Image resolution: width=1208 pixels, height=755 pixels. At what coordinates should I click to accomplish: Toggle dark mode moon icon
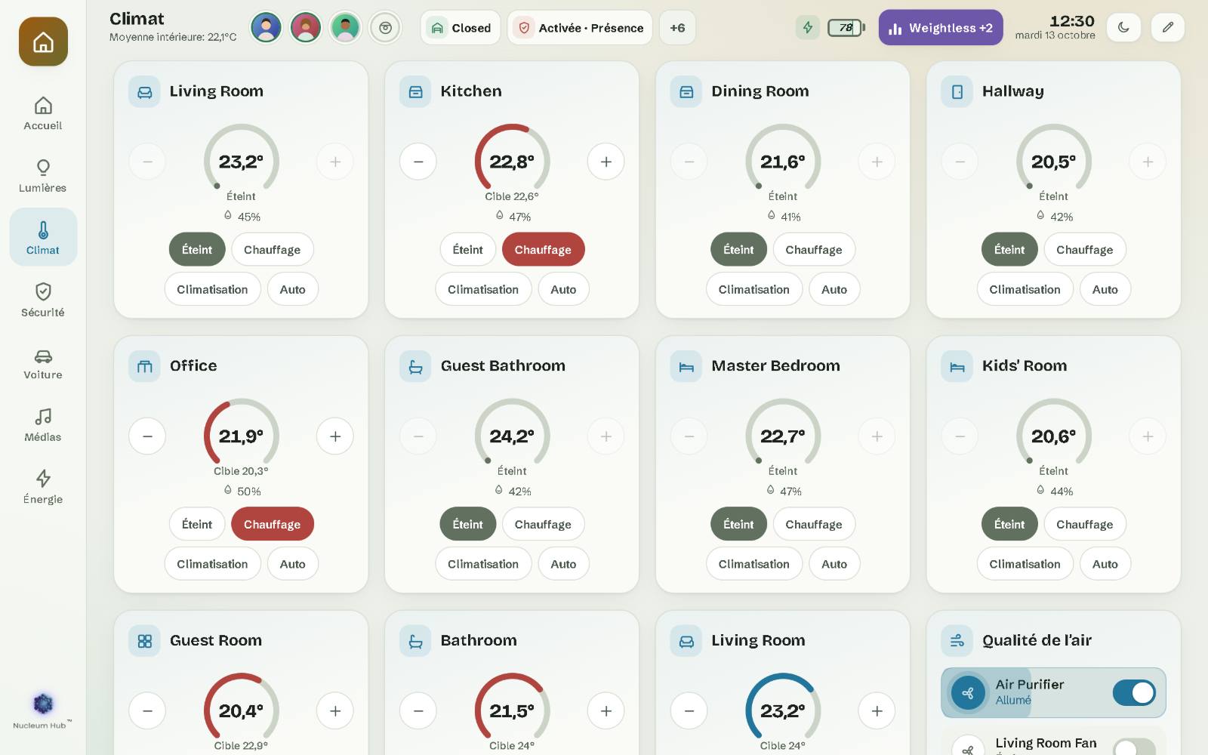coord(1123,28)
